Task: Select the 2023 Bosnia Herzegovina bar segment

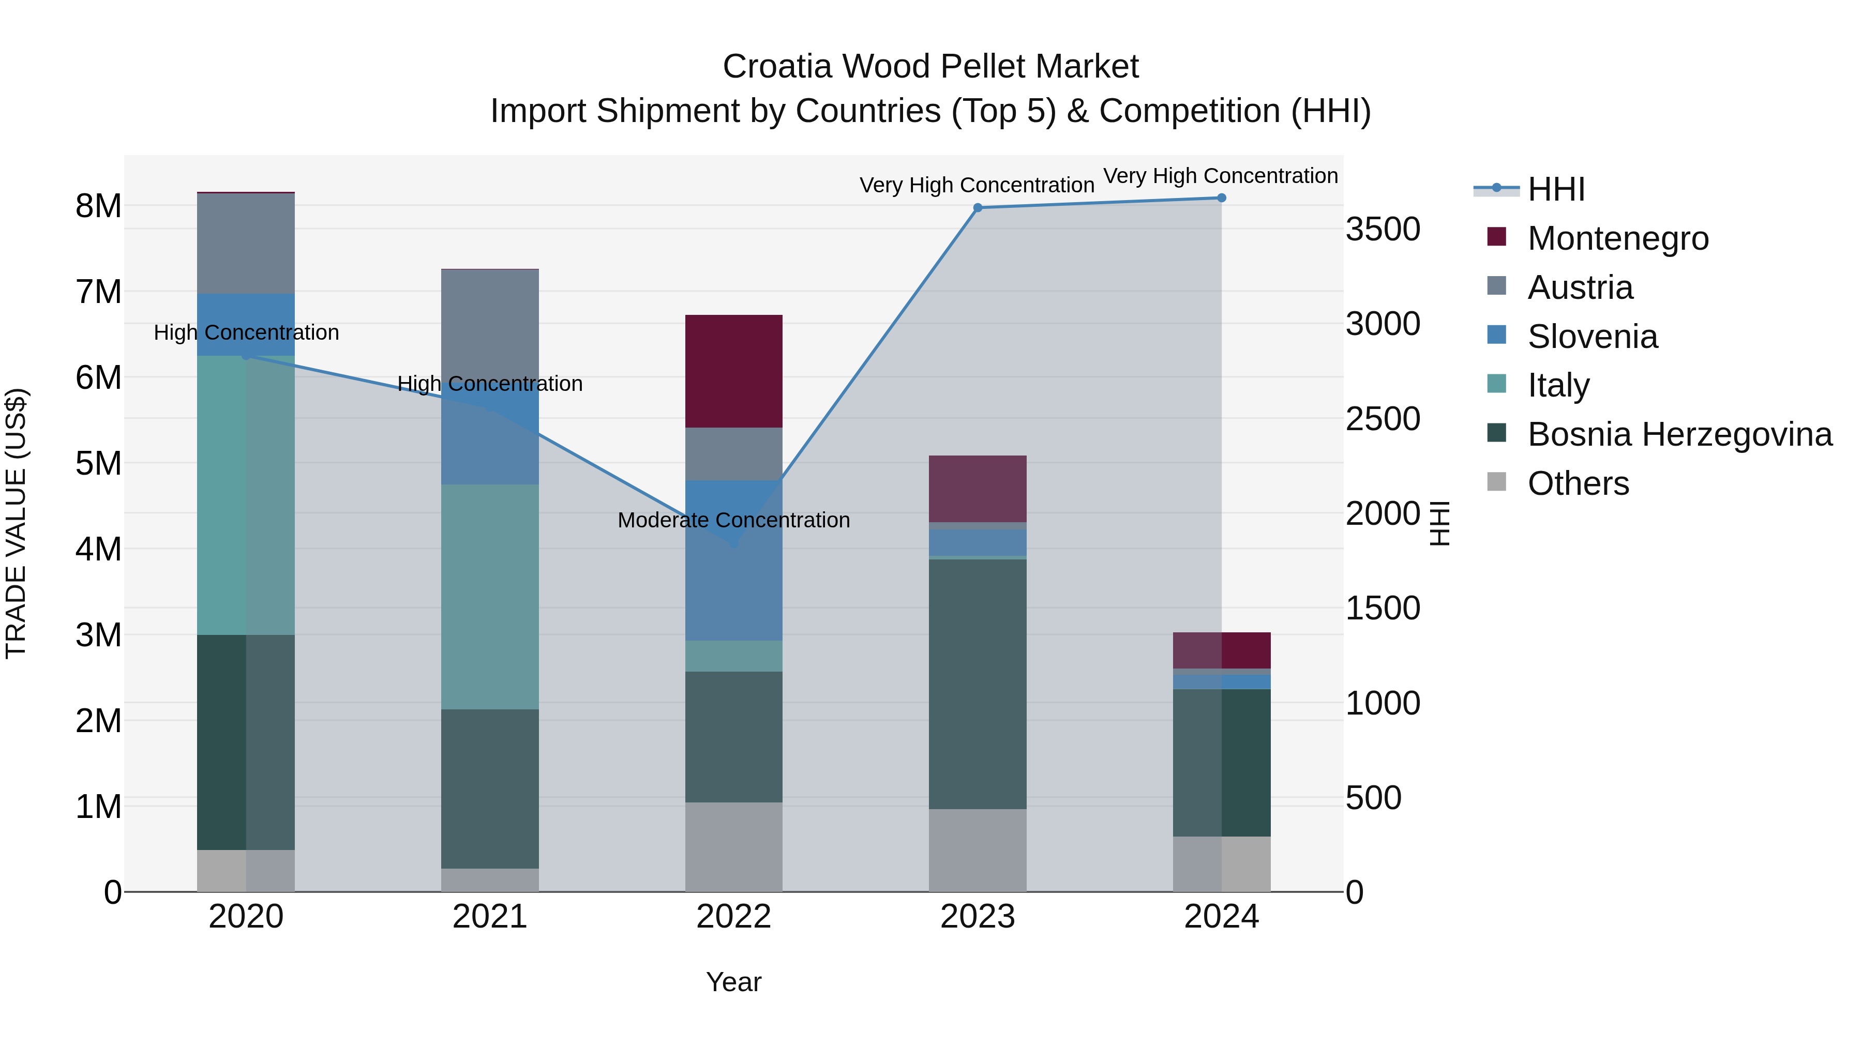Action: [x=977, y=684]
